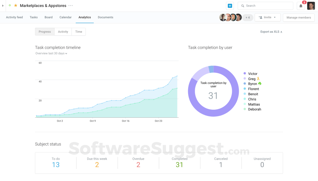The width and height of the screenshot is (318, 181).
Task: Switch to the Progress view
Action: (x=45, y=32)
